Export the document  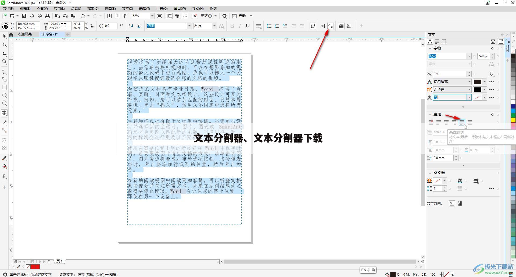pos(117,16)
